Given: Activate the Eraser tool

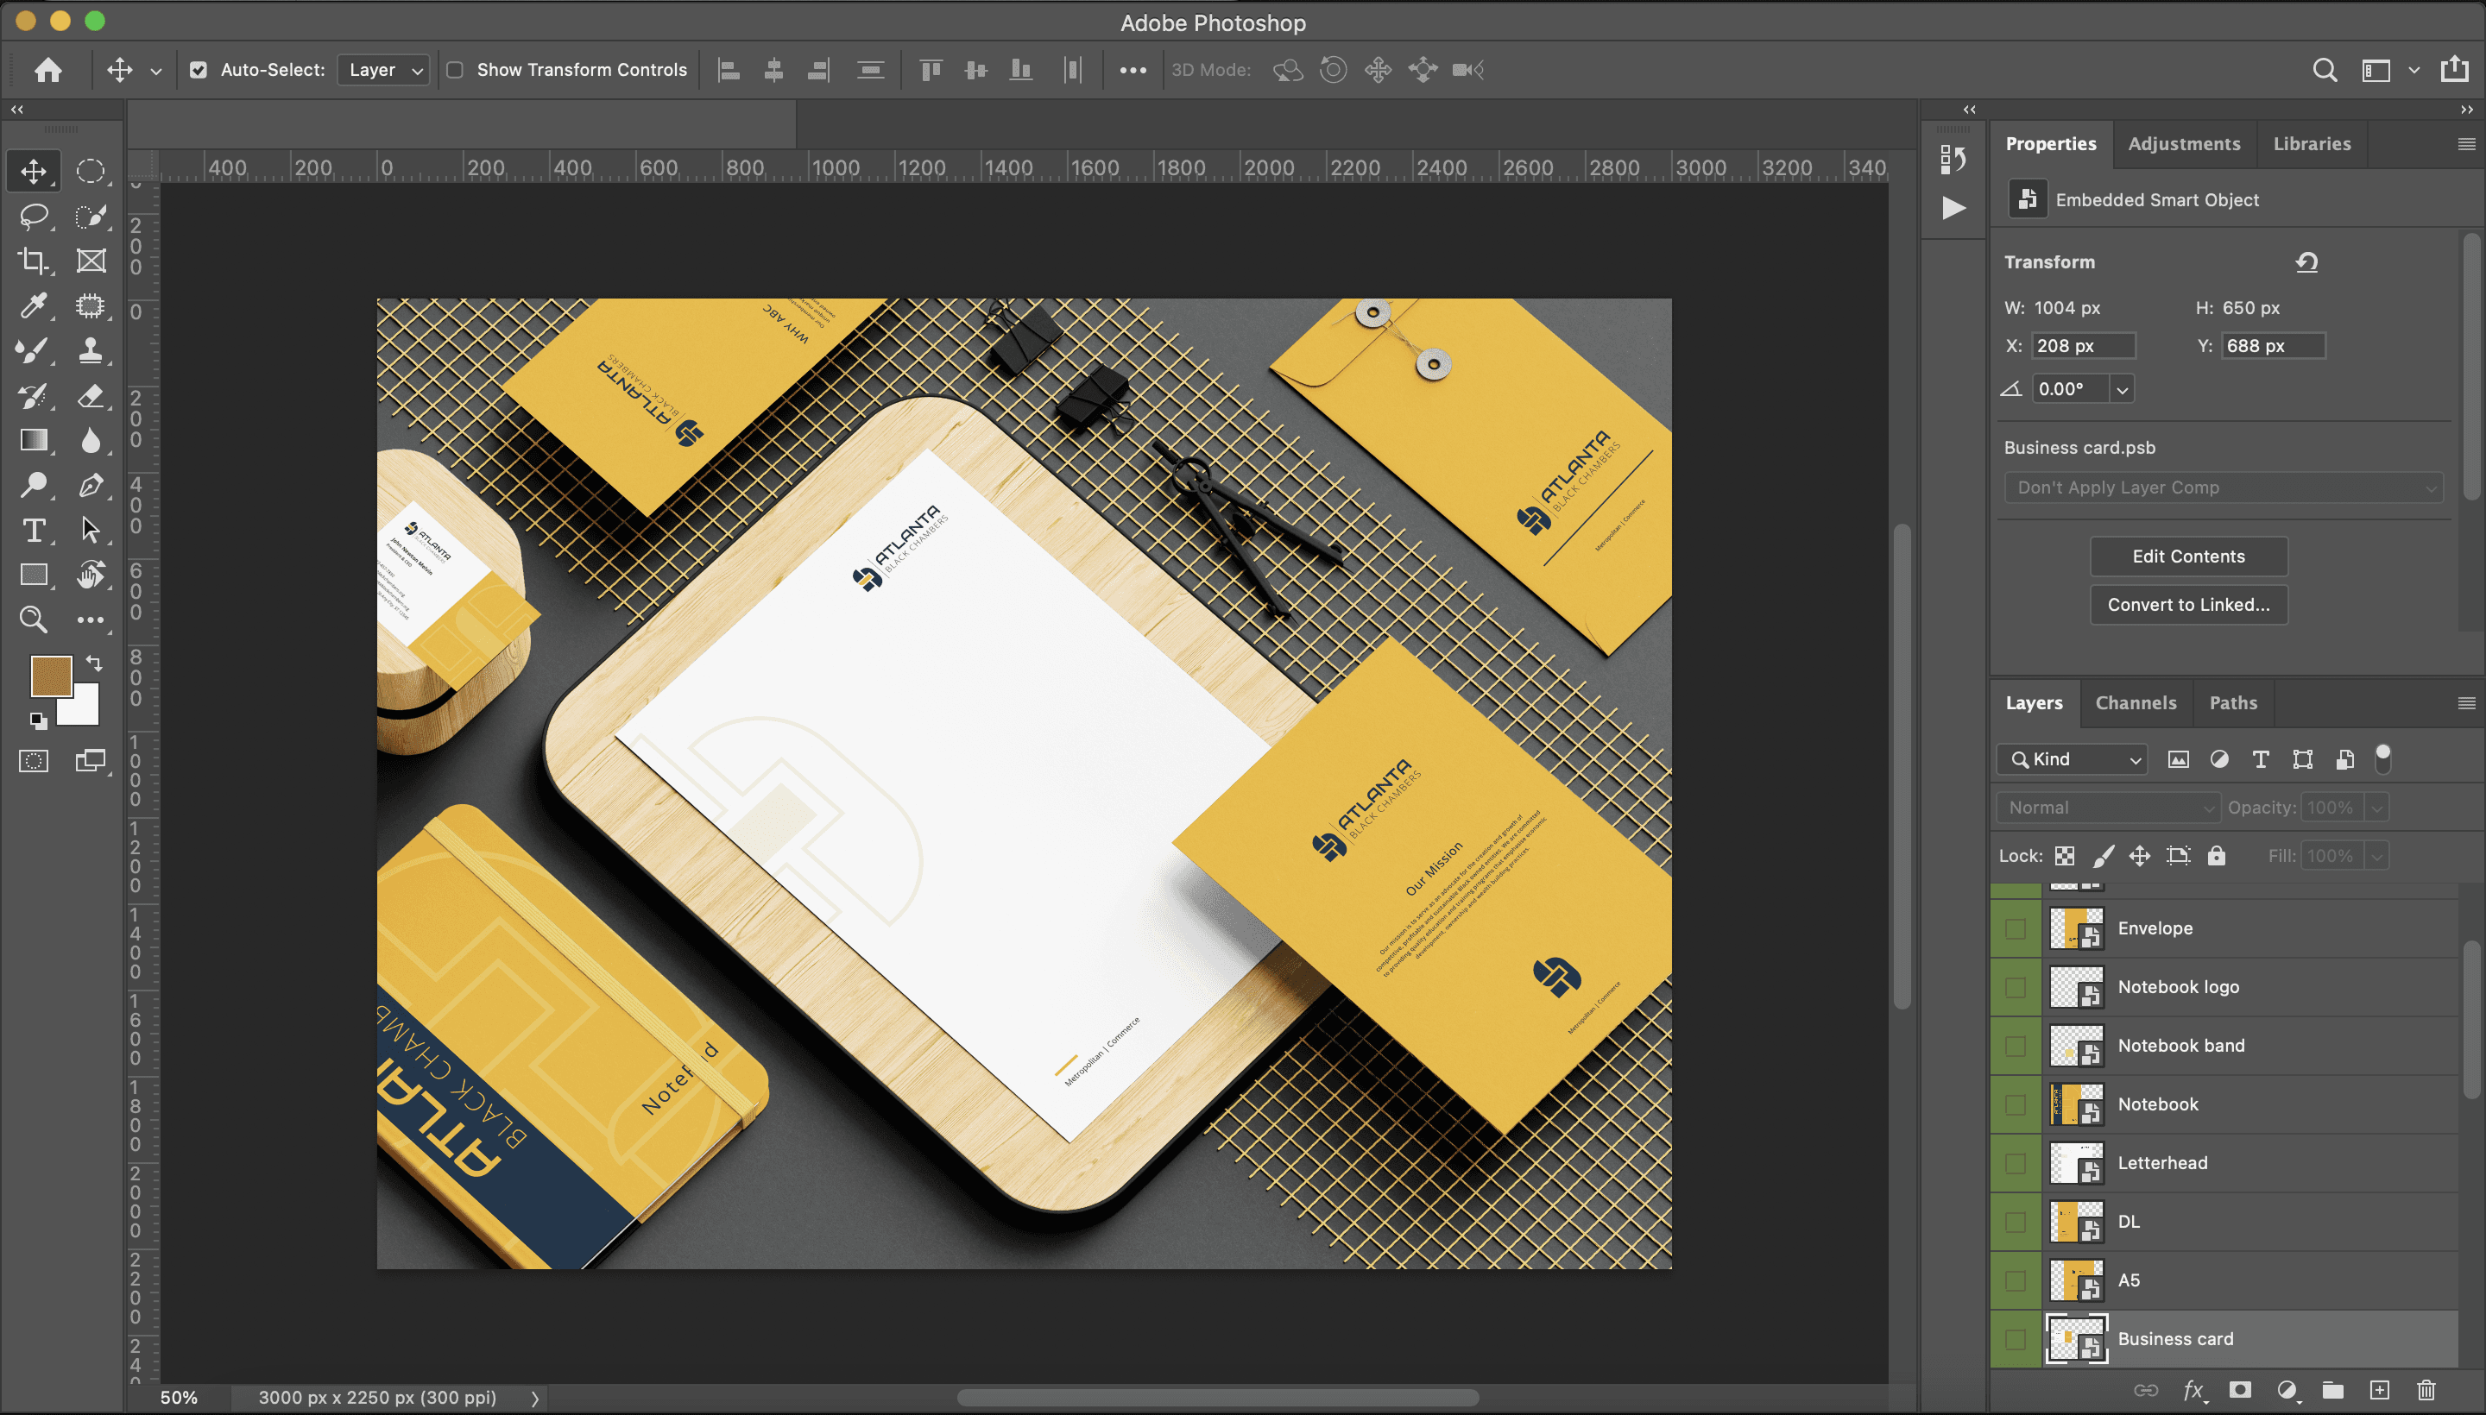Looking at the screenshot, I should tap(91, 395).
